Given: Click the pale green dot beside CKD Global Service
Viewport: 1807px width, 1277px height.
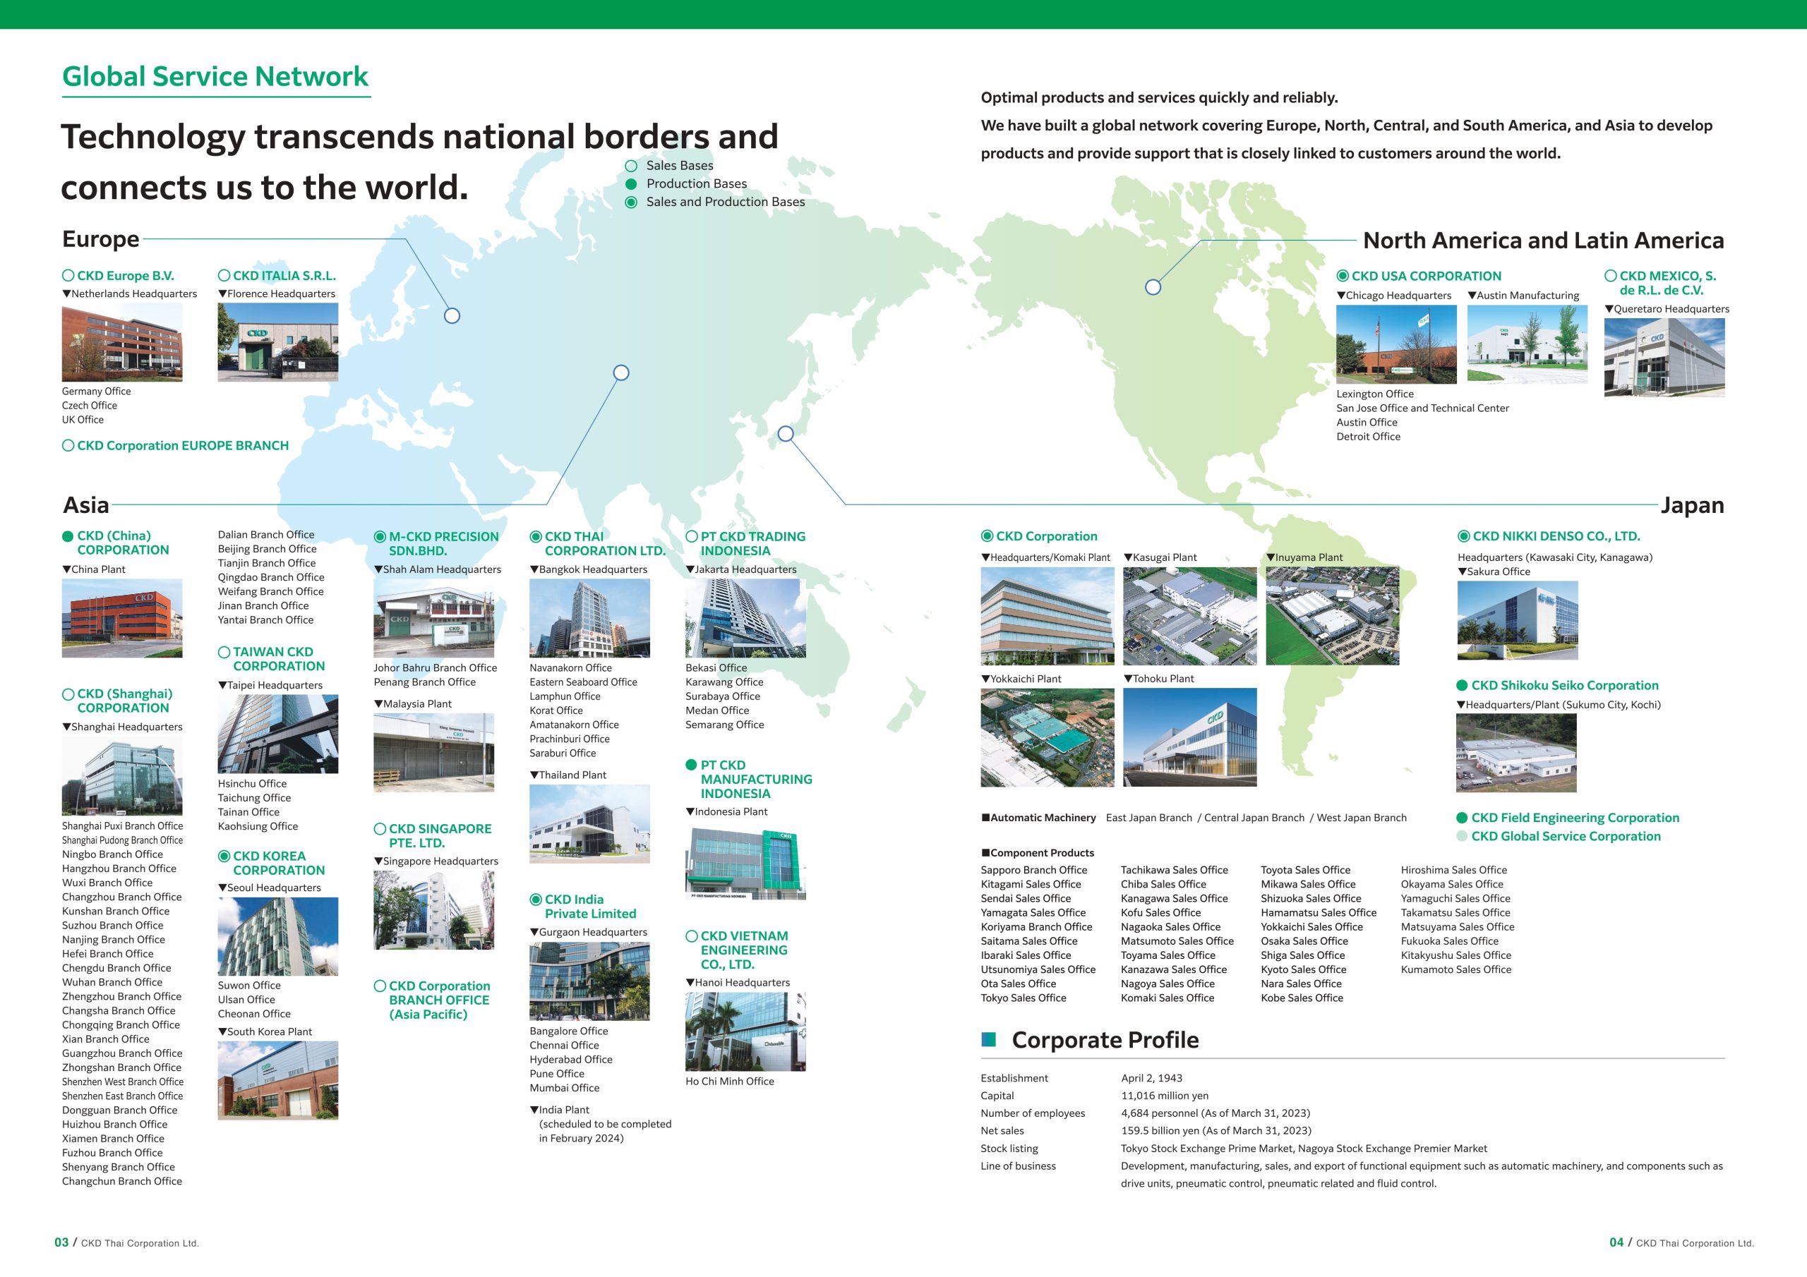Looking at the screenshot, I should click(x=1463, y=836).
